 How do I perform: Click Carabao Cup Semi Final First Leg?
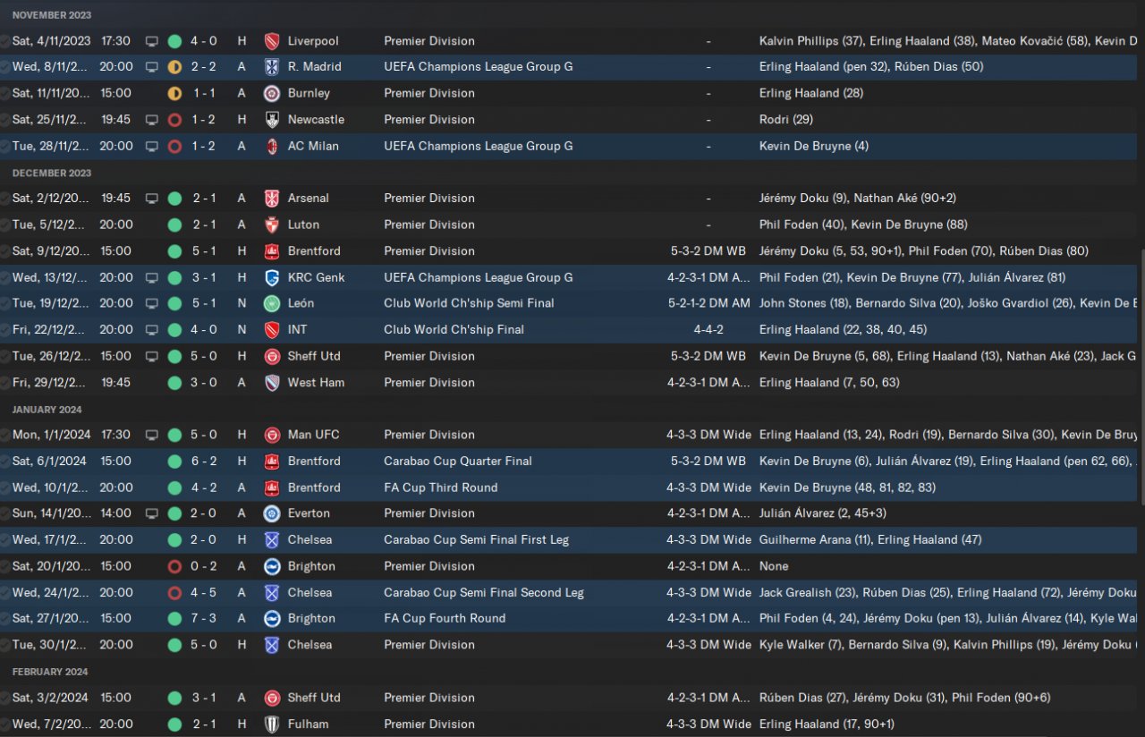[477, 540]
